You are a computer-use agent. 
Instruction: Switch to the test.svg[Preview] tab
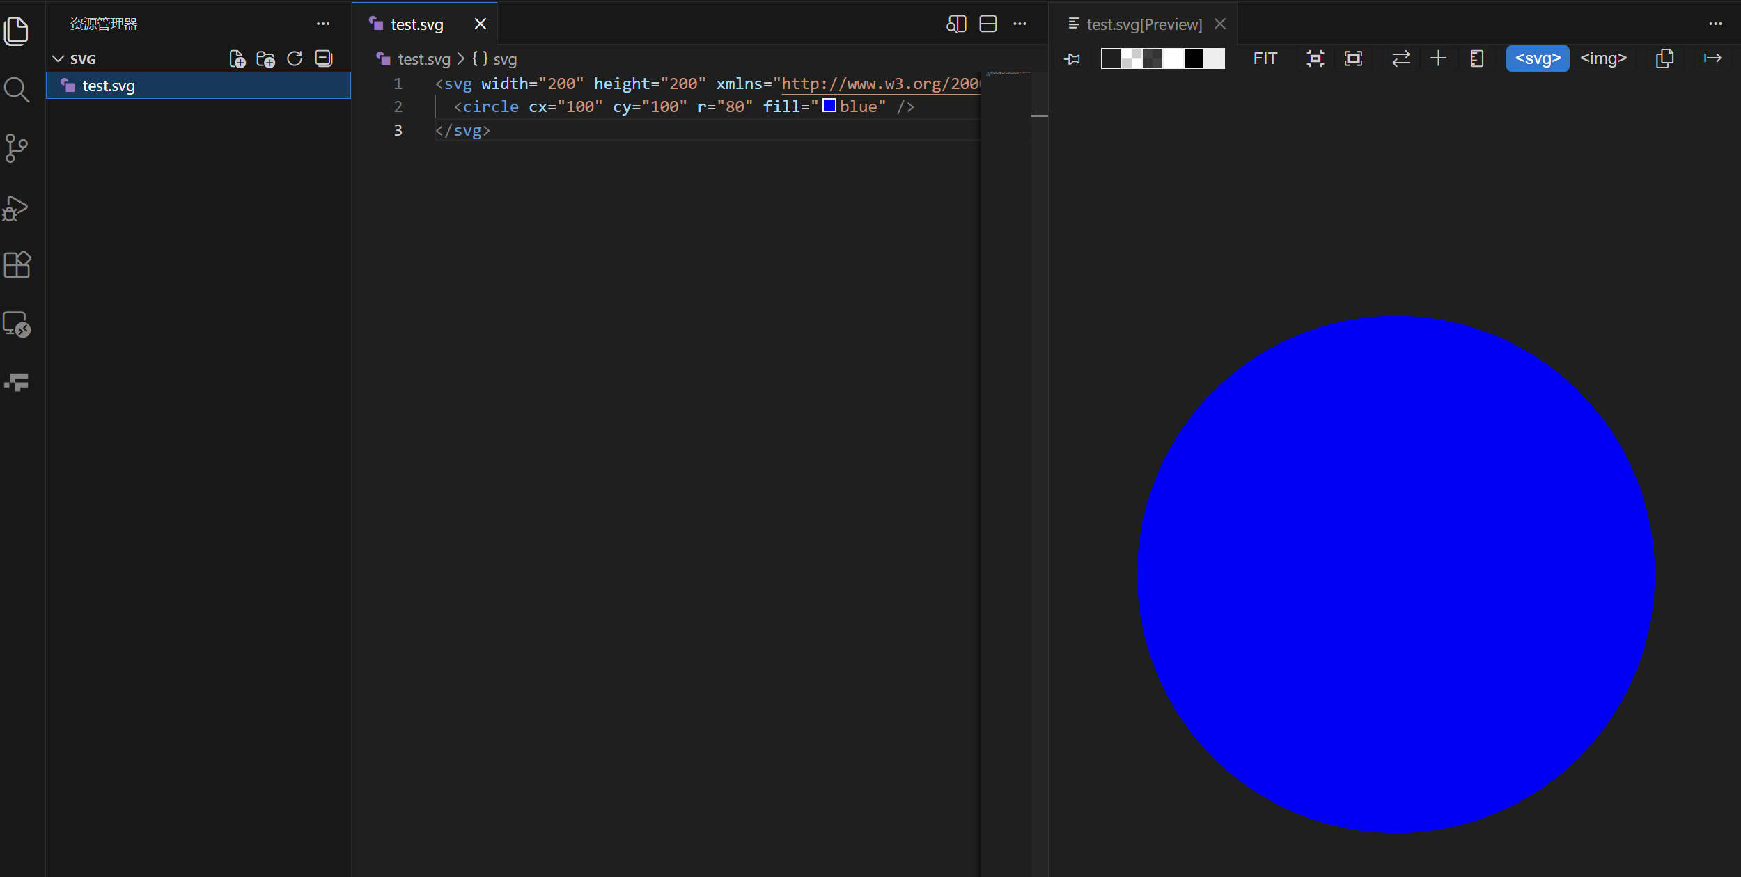[x=1143, y=25]
